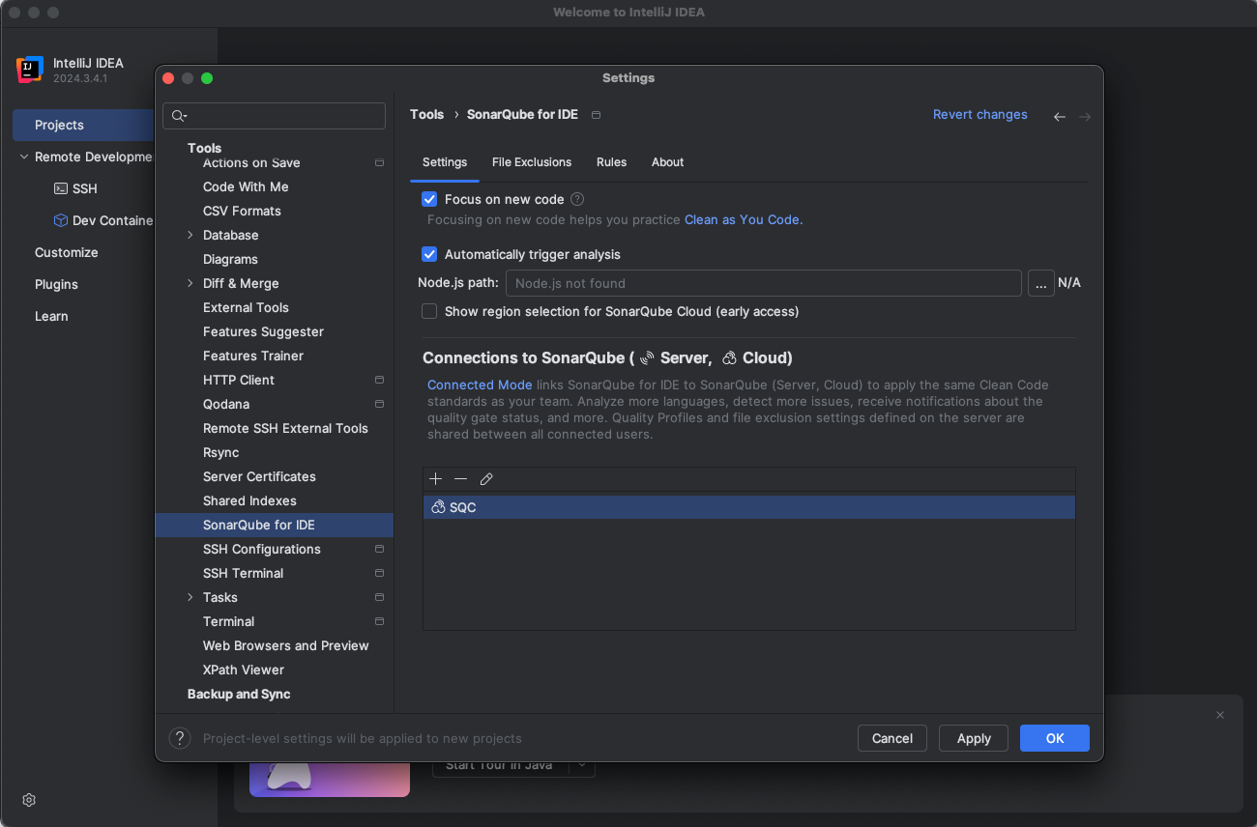Expand the Diff & Merge settings node

pyautogui.click(x=190, y=283)
